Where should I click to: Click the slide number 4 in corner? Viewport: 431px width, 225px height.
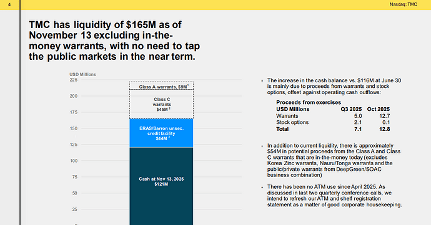(9, 4)
